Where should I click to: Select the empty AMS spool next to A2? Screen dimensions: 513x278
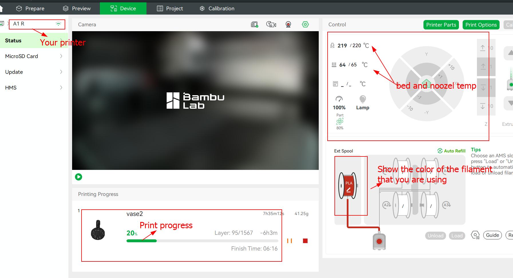click(x=402, y=205)
